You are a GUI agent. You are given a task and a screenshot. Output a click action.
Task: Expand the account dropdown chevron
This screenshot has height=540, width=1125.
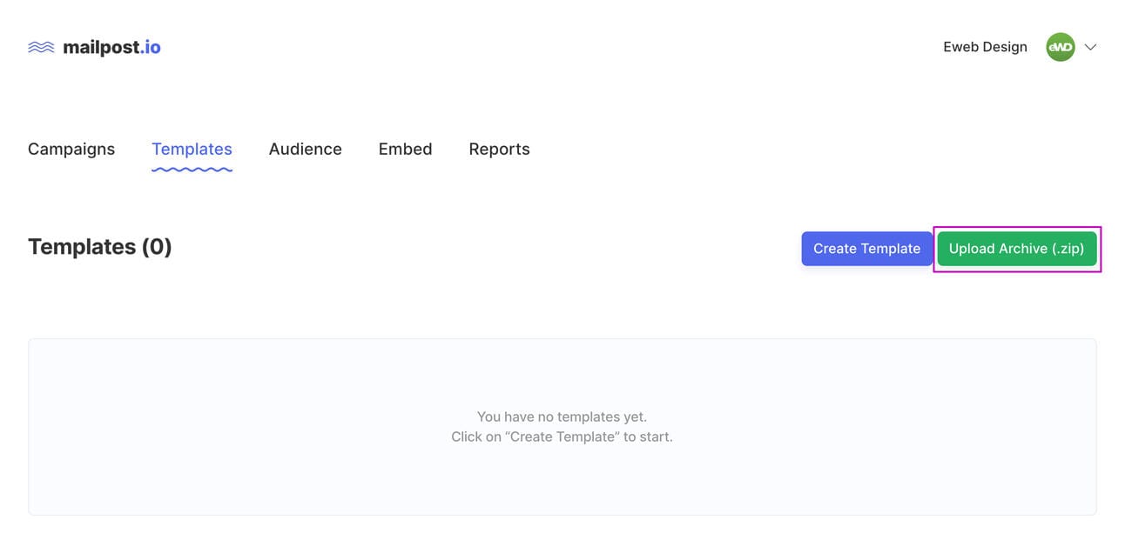click(x=1090, y=47)
